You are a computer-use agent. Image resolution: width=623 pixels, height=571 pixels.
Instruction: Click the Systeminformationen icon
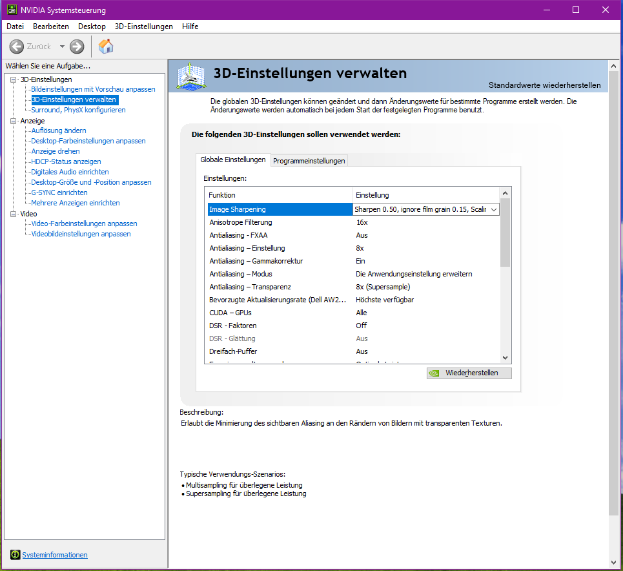(x=15, y=554)
